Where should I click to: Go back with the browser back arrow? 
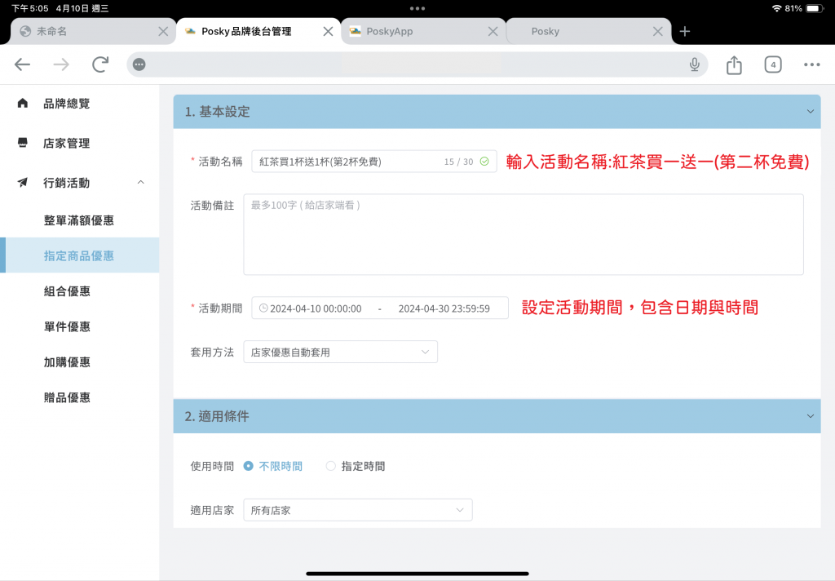pyautogui.click(x=22, y=64)
